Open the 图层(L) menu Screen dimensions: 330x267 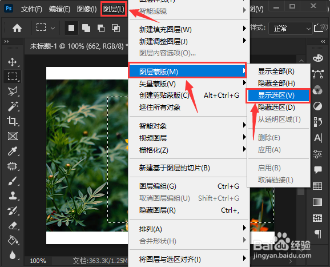click(114, 9)
